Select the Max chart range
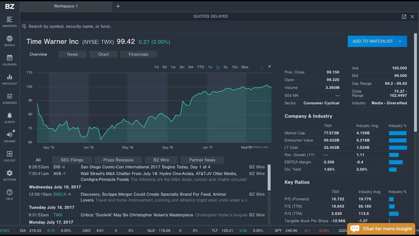 tap(245, 67)
